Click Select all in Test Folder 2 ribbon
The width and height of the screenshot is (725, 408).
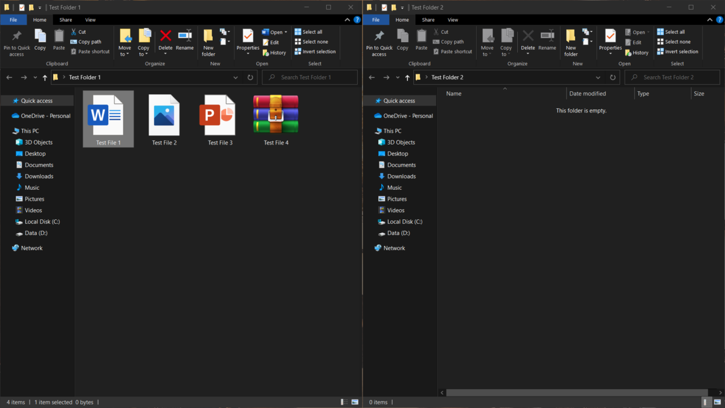tap(671, 32)
